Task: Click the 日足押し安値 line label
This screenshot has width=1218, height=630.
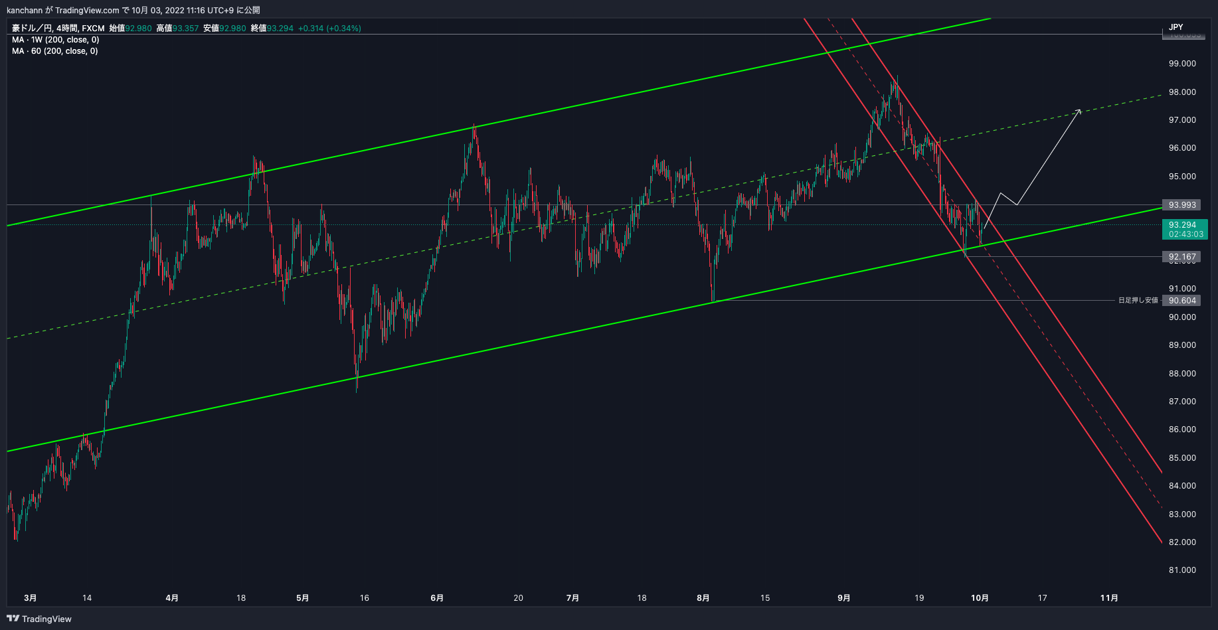Action: (1138, 301)
